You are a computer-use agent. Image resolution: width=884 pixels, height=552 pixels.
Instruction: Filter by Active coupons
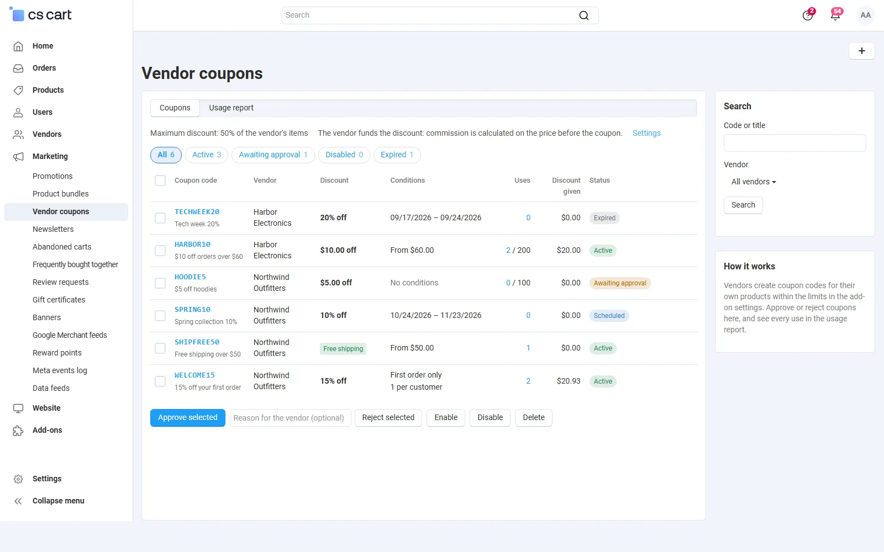pos(207,155)
